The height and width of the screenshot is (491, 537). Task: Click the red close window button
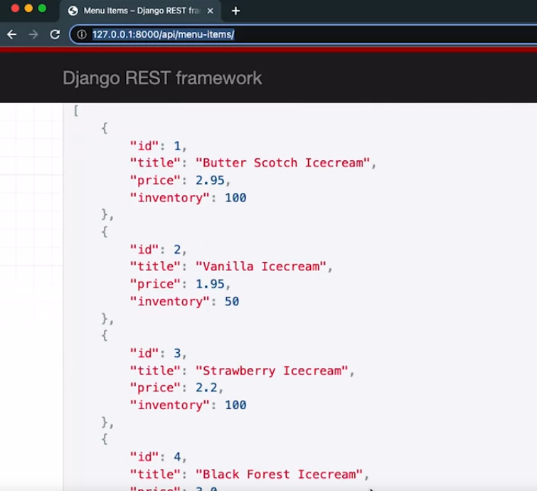pyautogui.click(x=15, y=9)
